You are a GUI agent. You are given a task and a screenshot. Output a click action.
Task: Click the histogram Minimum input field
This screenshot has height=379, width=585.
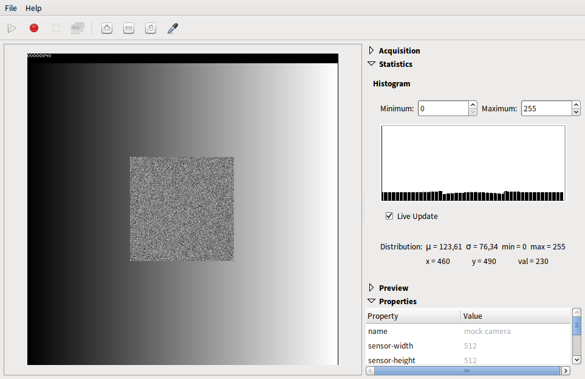click(x=443, y=108)
